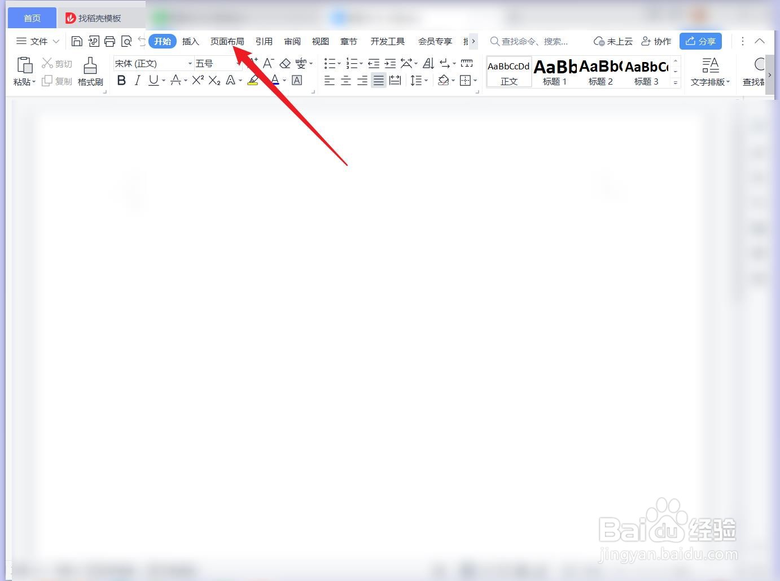Clear formatting eraser icon
Image resolution: width=780 pixels, height=581 pixels.
point(285,63)
